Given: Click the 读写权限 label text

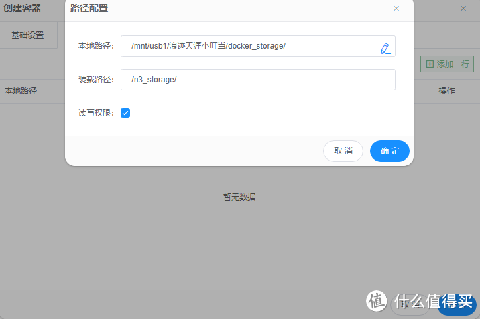Looking at the screenshot, I should tap(97, 113).
